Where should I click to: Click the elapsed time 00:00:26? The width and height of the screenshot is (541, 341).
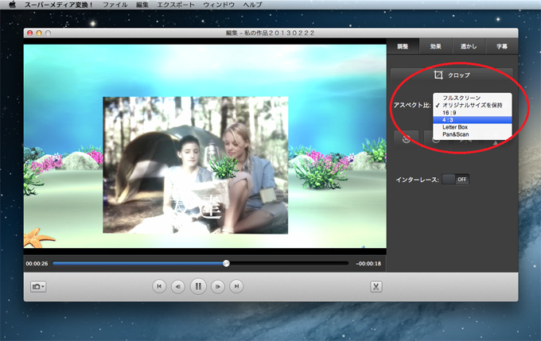pyautogui.click(x=37, y=263)
